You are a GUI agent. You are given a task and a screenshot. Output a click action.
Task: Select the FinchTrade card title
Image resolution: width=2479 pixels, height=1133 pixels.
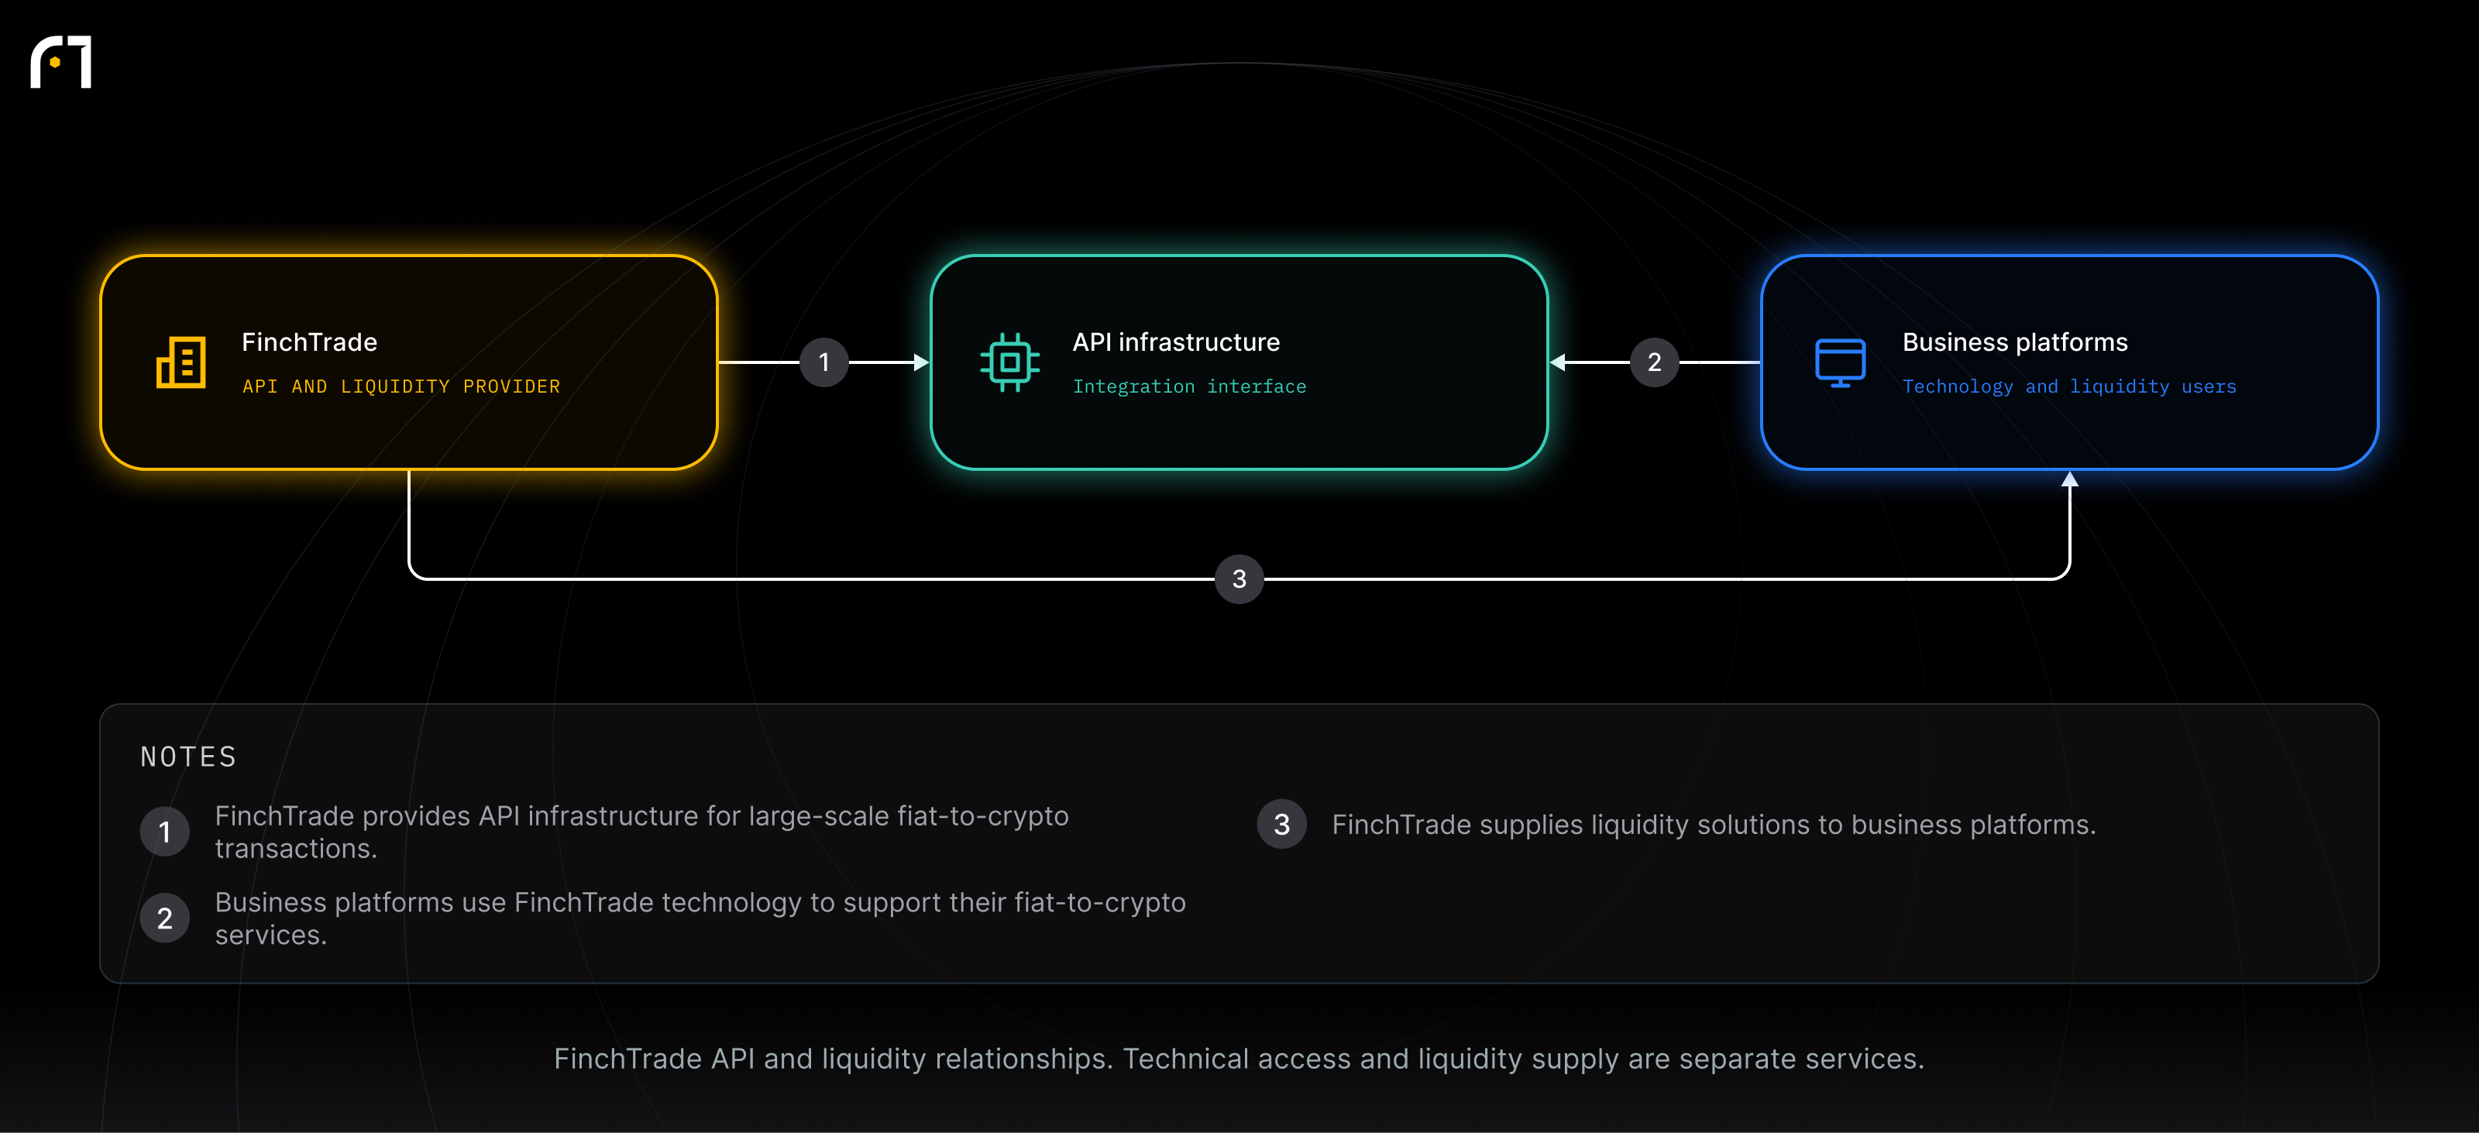pyautogui.click(x=309, y=342)
